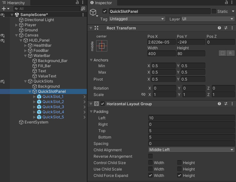Open Horizontal Layout Group help
The image size is (236, 182).
pos(219,104)
